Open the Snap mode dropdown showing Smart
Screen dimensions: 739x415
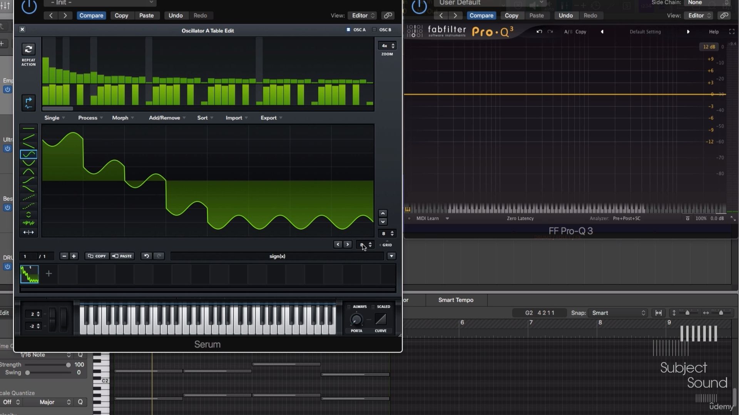617,313
